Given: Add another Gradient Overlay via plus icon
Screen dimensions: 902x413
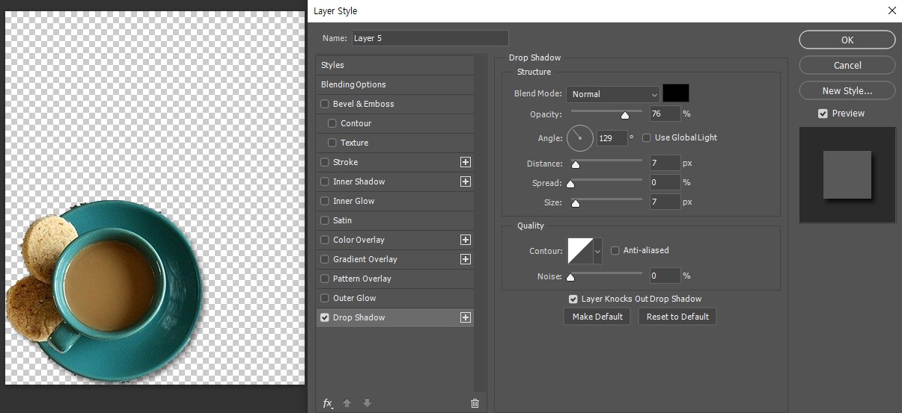Looking at the screenshot, I should (466, 259).
